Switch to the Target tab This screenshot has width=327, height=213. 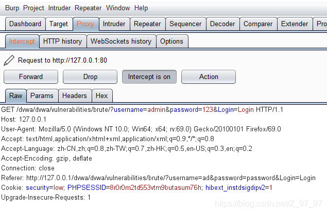click(x=59, y=24)
